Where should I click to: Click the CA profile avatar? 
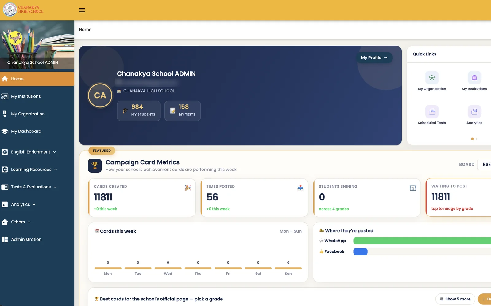pyautogui.click(x=100, y=95)
